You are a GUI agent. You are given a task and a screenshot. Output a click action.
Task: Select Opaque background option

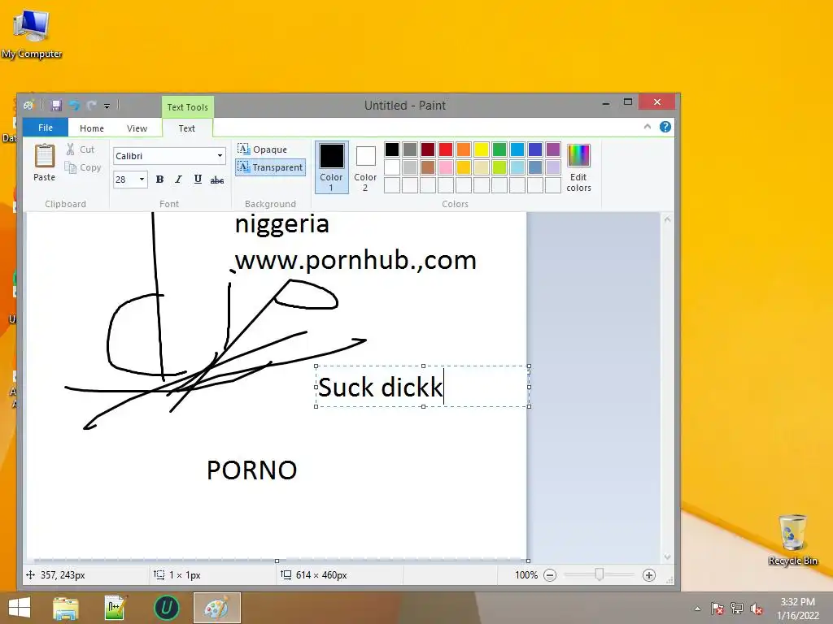[263, 149]
